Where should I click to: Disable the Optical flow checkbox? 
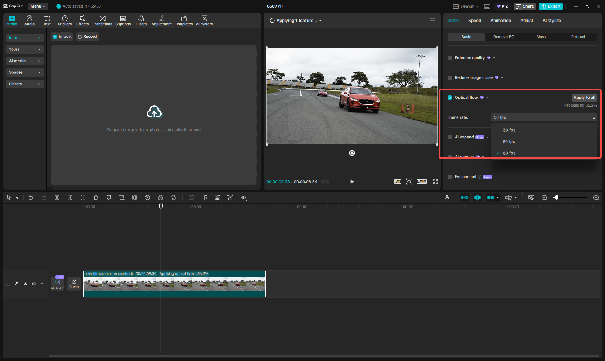pyautogui.click(x=450, y=97)
